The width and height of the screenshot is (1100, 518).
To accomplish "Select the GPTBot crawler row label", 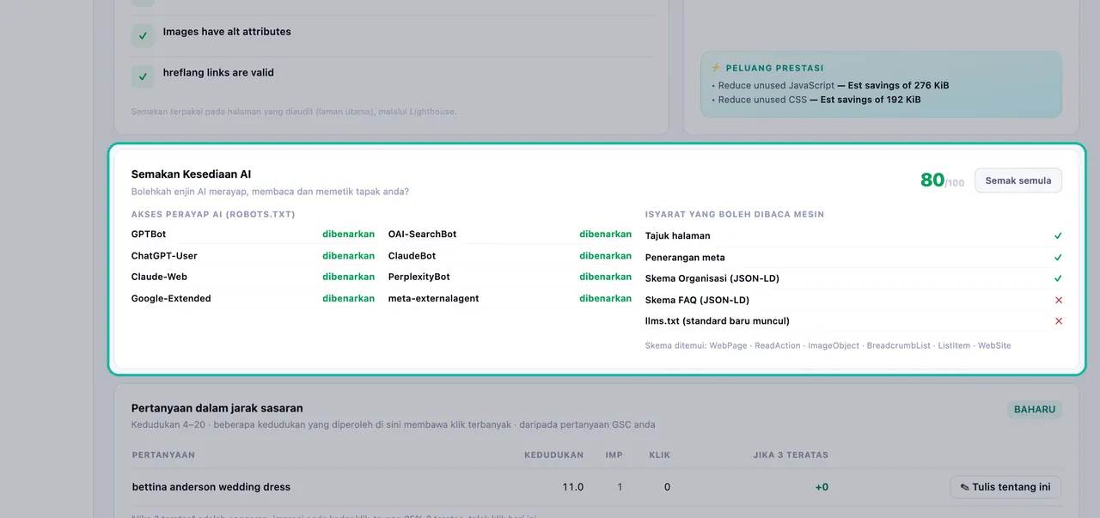I will point(149,235).
